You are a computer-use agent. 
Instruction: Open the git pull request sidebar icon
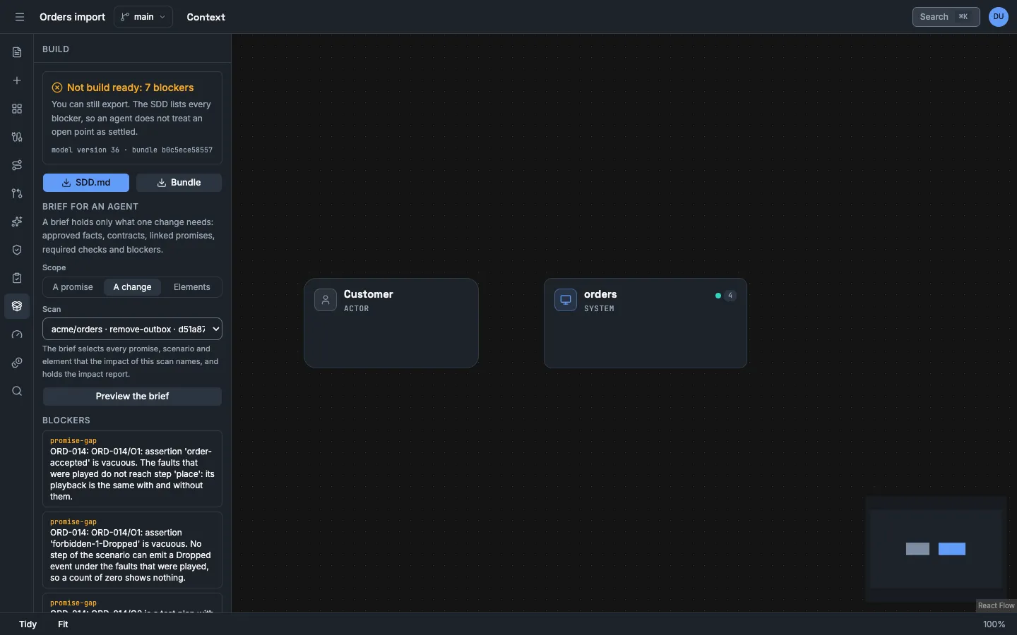[17, 193]
